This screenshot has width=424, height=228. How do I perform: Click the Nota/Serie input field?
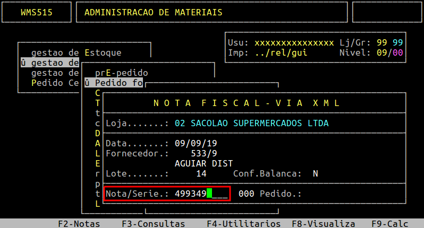[x=201, y=194]
